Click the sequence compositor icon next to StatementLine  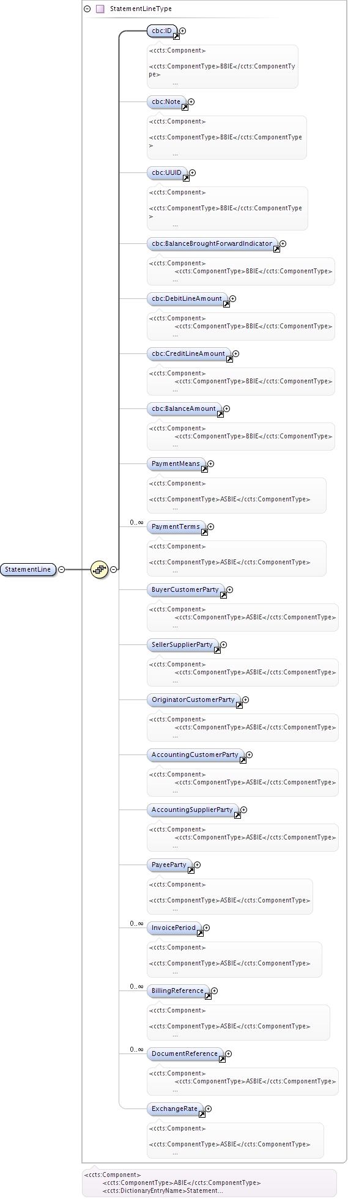coord(99,569)
